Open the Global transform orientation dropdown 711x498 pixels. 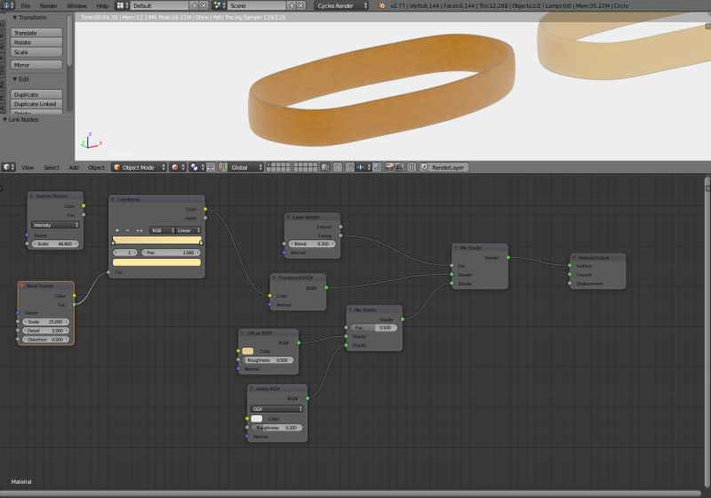pyautogui.click(x=245, y=167)
